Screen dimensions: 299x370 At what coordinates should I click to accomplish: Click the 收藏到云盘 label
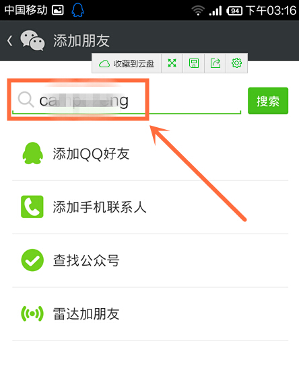click(134, 64)
